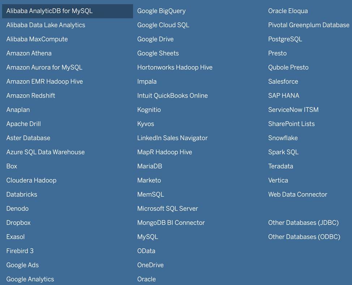Pick MongoDB BI Connector
352x285 pixels.
tap(171, 223)
